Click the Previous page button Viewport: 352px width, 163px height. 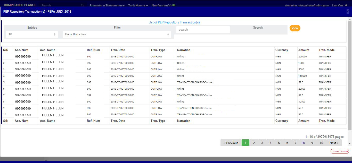(231, 143)
